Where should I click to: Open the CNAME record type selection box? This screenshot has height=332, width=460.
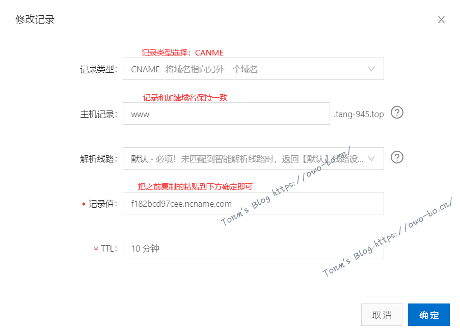click(253, 69)
